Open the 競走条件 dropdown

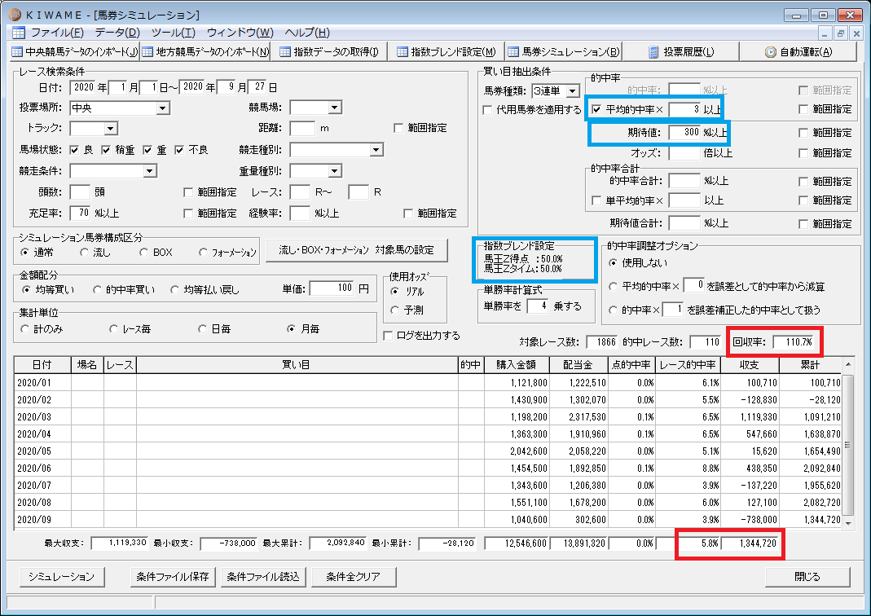point(149,171)
